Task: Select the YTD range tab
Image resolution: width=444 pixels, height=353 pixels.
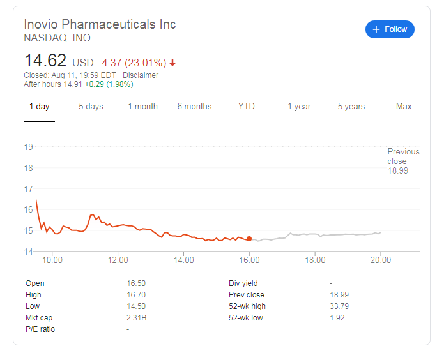Action: (x=247, y=107)
